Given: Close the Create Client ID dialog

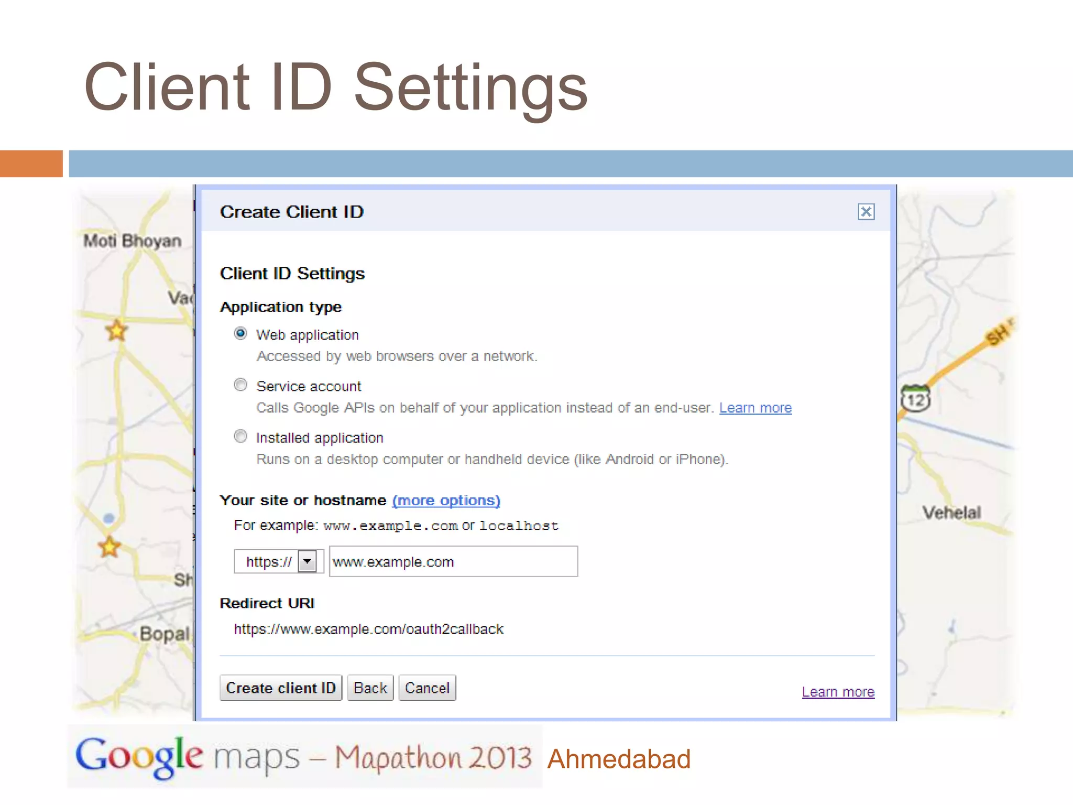Looking at the screenshot, I should click(866, 212).
